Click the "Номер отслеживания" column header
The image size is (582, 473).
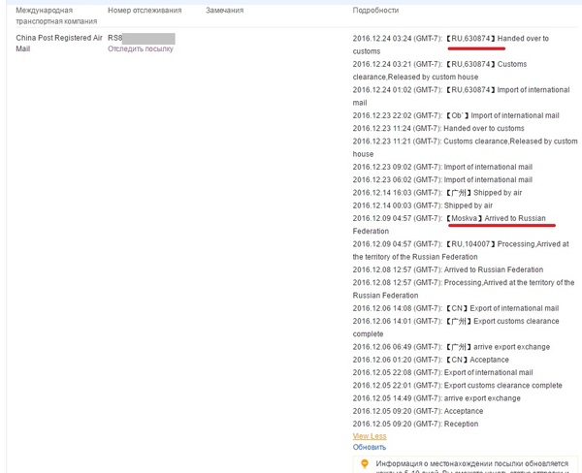146,11
